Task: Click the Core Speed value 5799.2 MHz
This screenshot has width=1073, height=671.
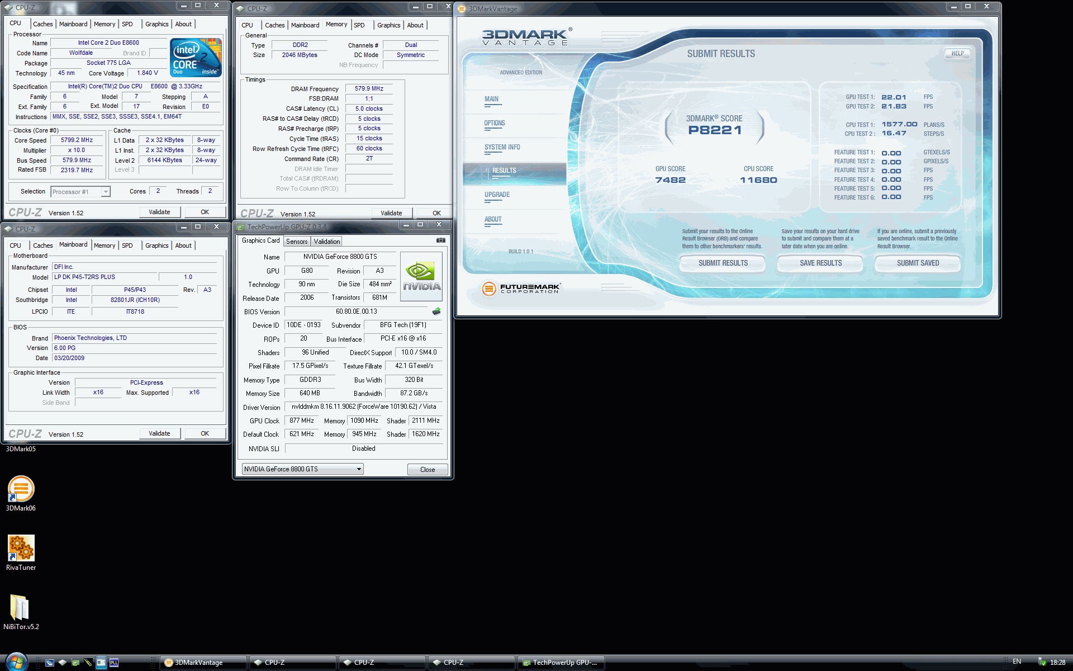Action: coord(77,140)
